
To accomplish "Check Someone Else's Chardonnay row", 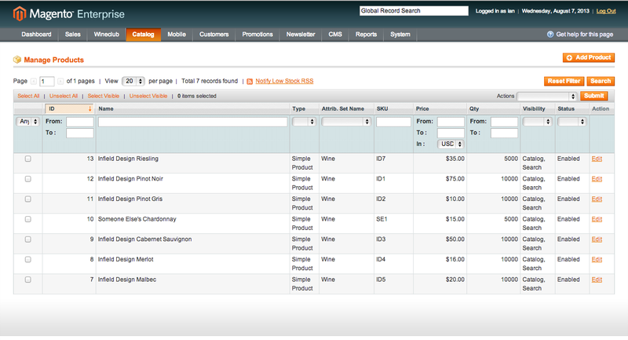I will 28,219.
